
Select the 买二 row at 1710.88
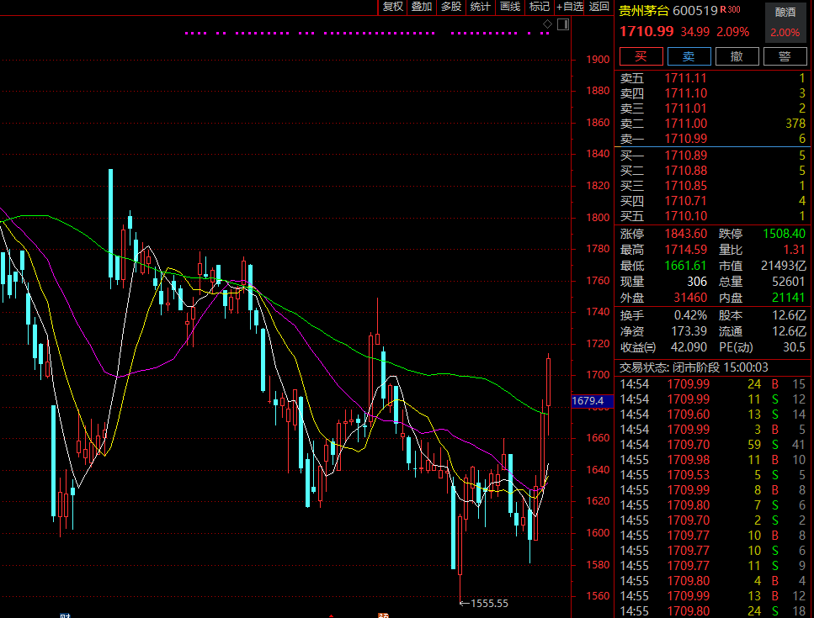(x=713, y=171)
